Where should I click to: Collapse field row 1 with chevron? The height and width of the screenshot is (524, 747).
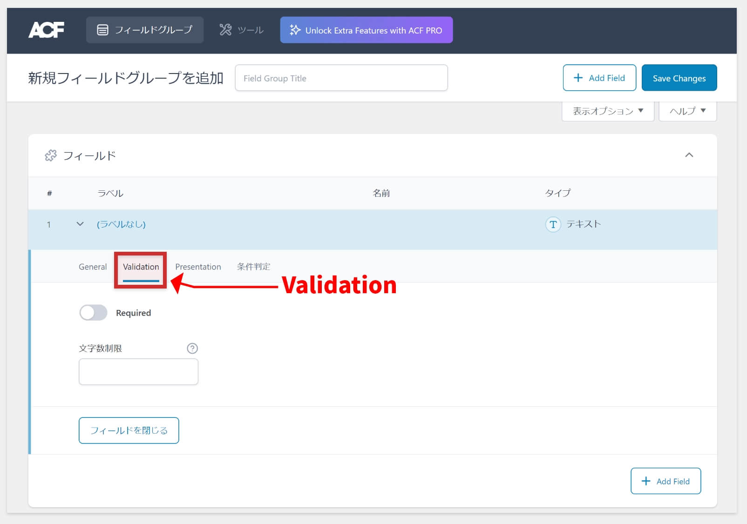pos(80,224)
